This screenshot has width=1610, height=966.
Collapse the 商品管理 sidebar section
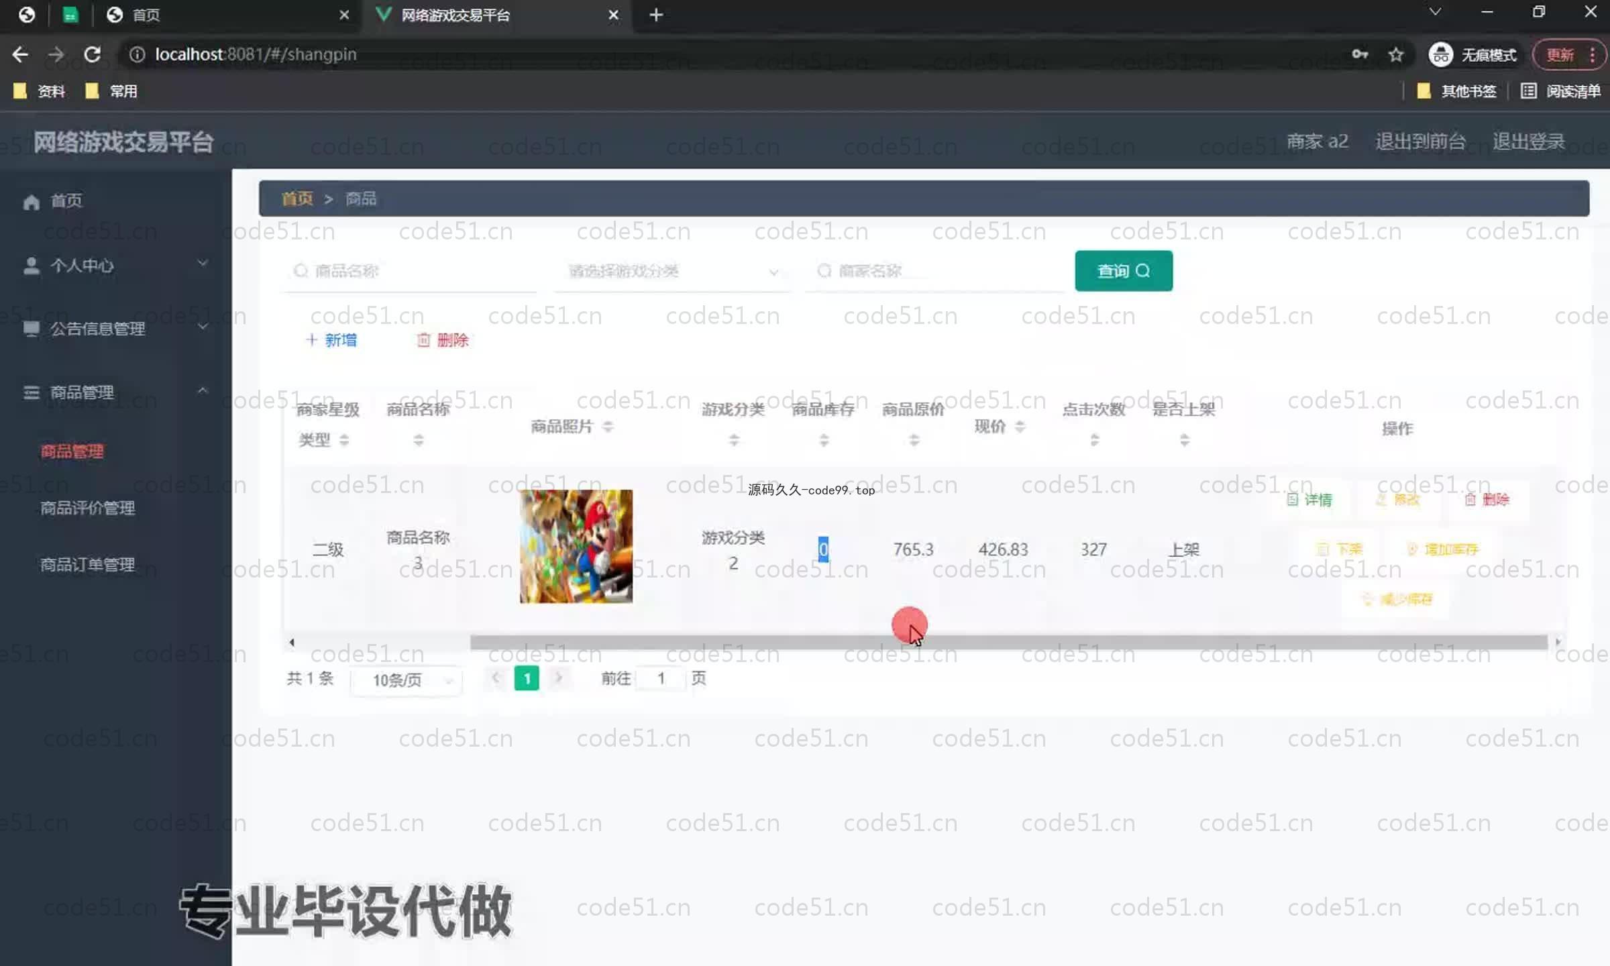tap(115, 392)
